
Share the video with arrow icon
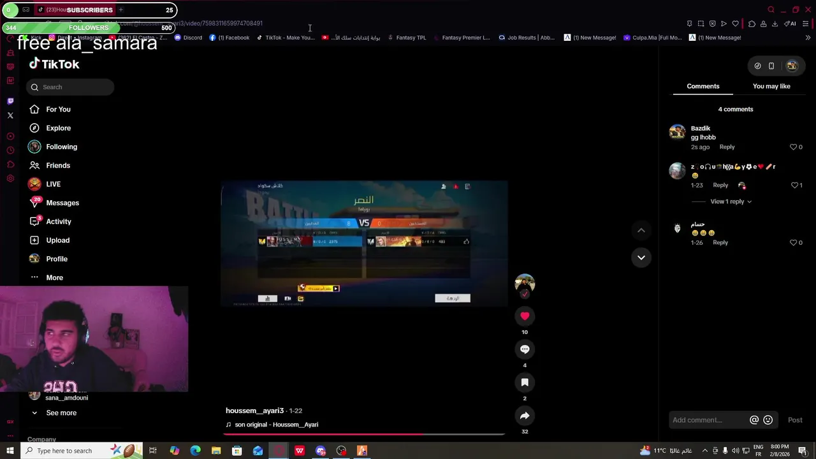pyautogui.click(x=525, y=415)
